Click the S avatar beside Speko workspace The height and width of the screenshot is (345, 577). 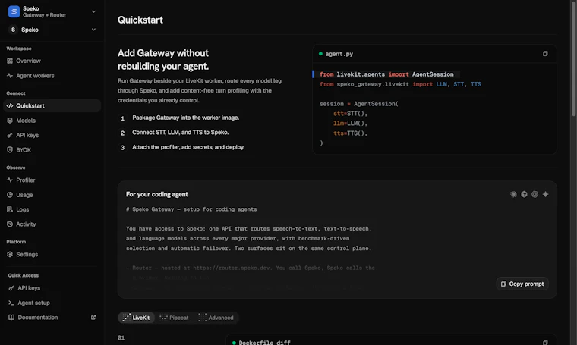[13, 30]
